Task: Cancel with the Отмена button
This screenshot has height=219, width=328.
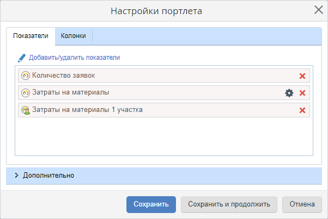Action: tap(302, 204)
